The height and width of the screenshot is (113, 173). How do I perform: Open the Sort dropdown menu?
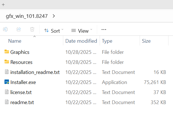pos(54,31)
